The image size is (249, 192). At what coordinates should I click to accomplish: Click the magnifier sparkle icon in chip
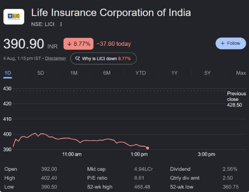[x=77, y=58]
